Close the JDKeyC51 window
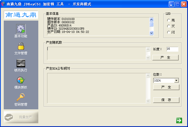188x127 pixels. point(184,4)
